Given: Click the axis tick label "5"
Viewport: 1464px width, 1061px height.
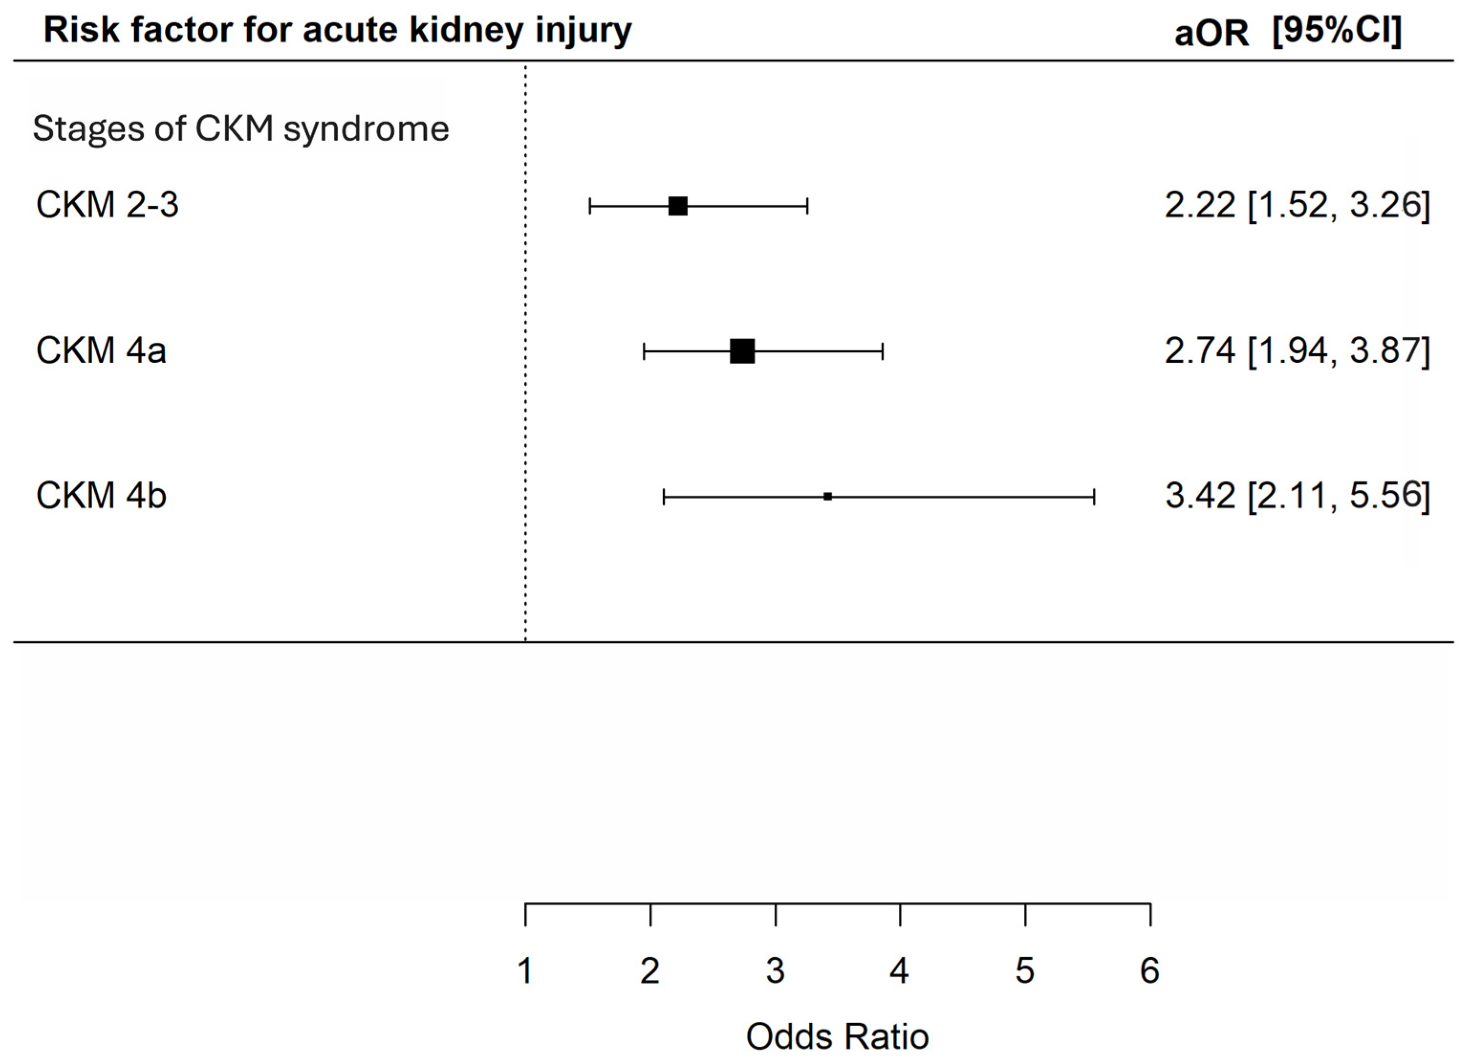Looking at the screenshot, I should pyautogui.click(x=1025, y=971).
